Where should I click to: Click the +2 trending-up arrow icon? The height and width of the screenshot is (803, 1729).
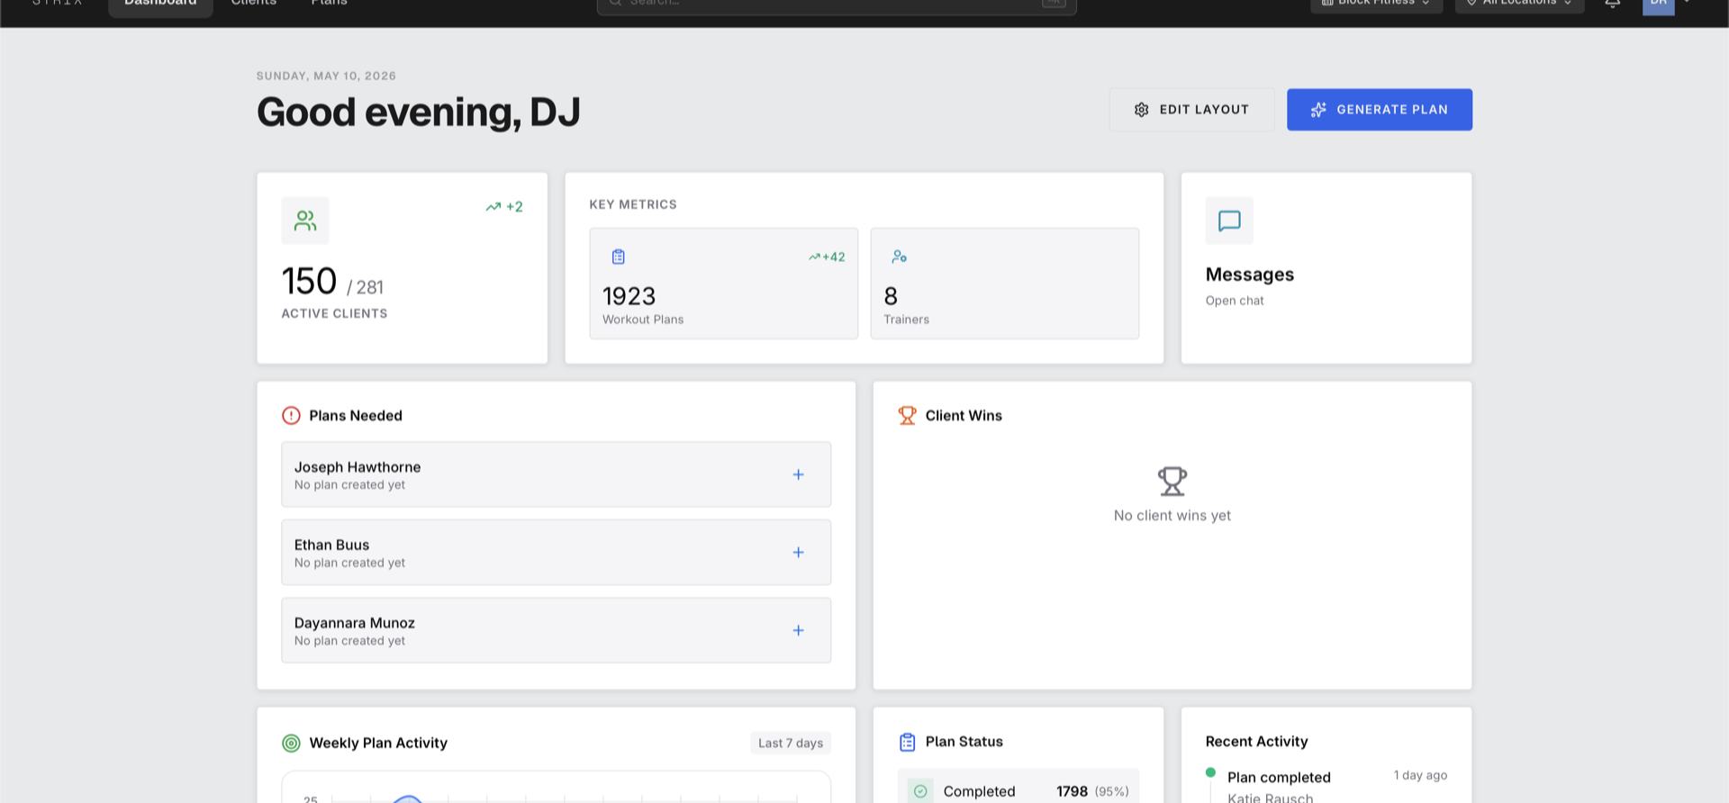[493, 207]
